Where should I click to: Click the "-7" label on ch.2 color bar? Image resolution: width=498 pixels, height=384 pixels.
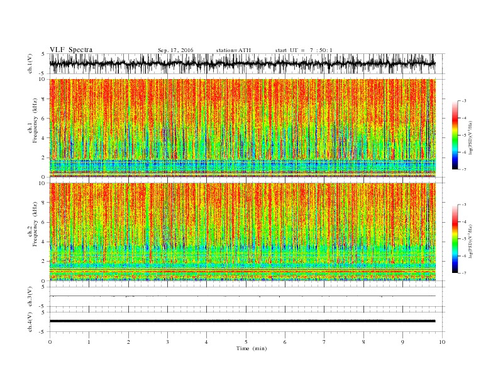464,273
